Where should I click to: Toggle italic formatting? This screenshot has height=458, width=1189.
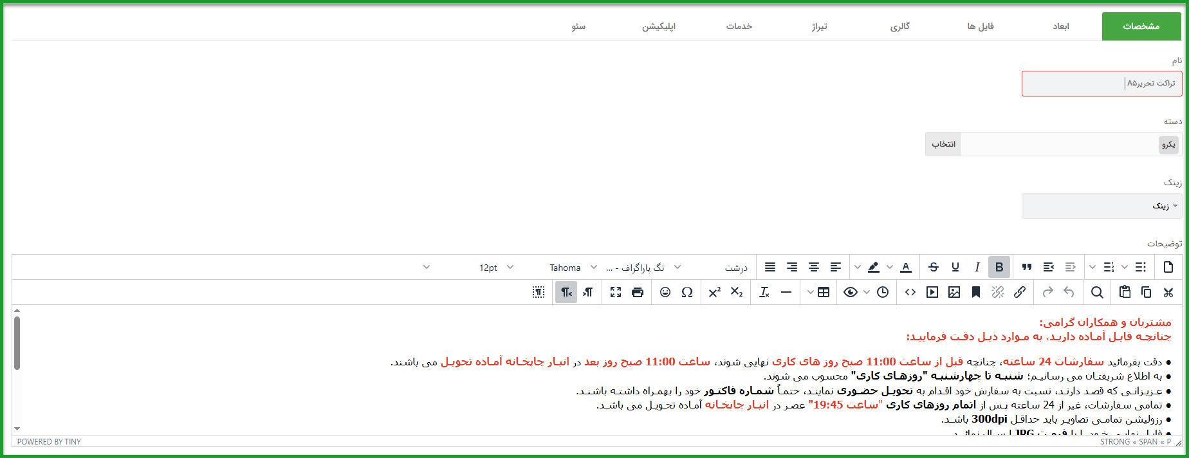click(977, 267)
